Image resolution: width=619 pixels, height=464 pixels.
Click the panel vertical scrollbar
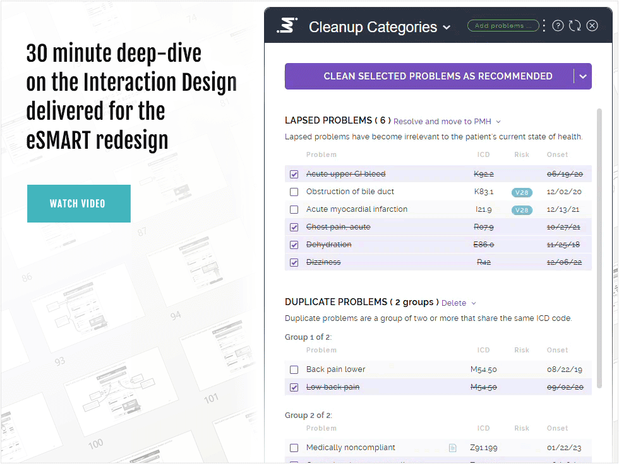[x=599, y=248]
